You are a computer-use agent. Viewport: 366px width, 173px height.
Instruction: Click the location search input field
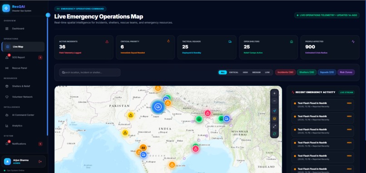(x=90, y=72)
